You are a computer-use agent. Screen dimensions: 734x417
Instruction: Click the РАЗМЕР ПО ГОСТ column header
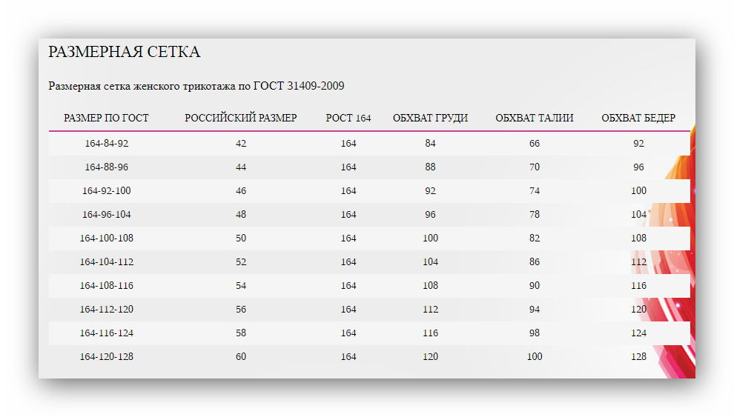(106, 118)
